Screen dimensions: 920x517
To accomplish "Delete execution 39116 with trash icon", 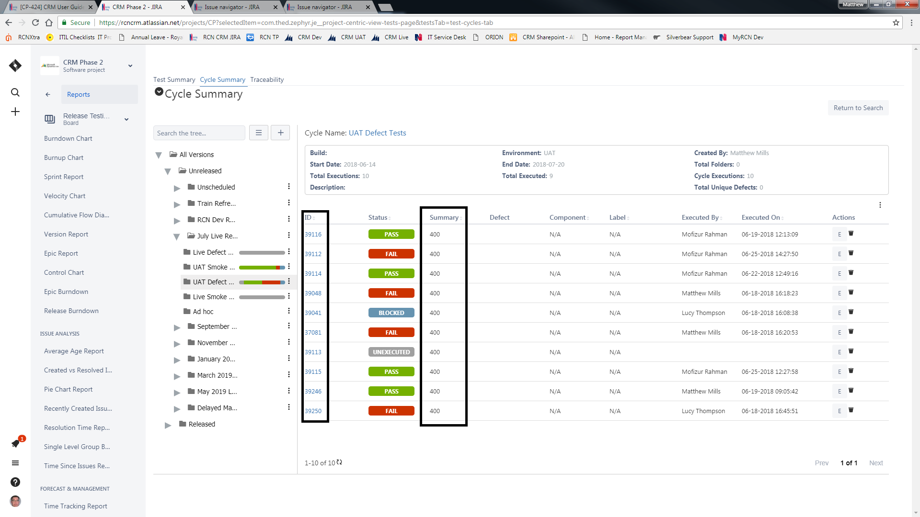I will (851, 234).
